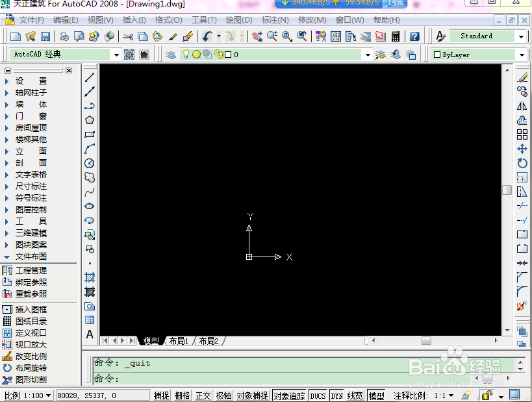Open the 比例 1:100 scale dropdown

tap(28, 396)
